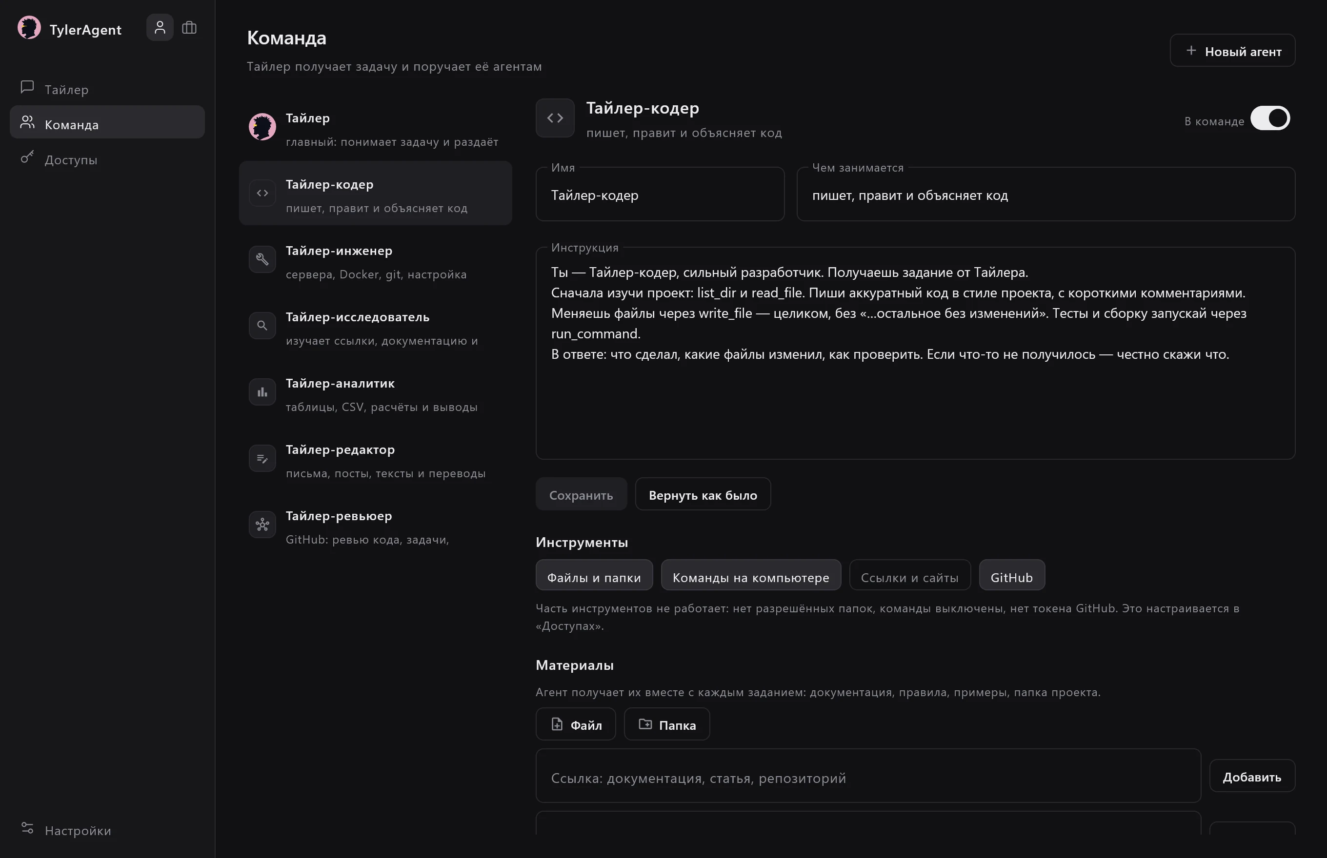Image resolution: width=1327 pixels, height=858 pixels.
Task: Open the Тайлер chat in sidebar
Action: point(107,89)
